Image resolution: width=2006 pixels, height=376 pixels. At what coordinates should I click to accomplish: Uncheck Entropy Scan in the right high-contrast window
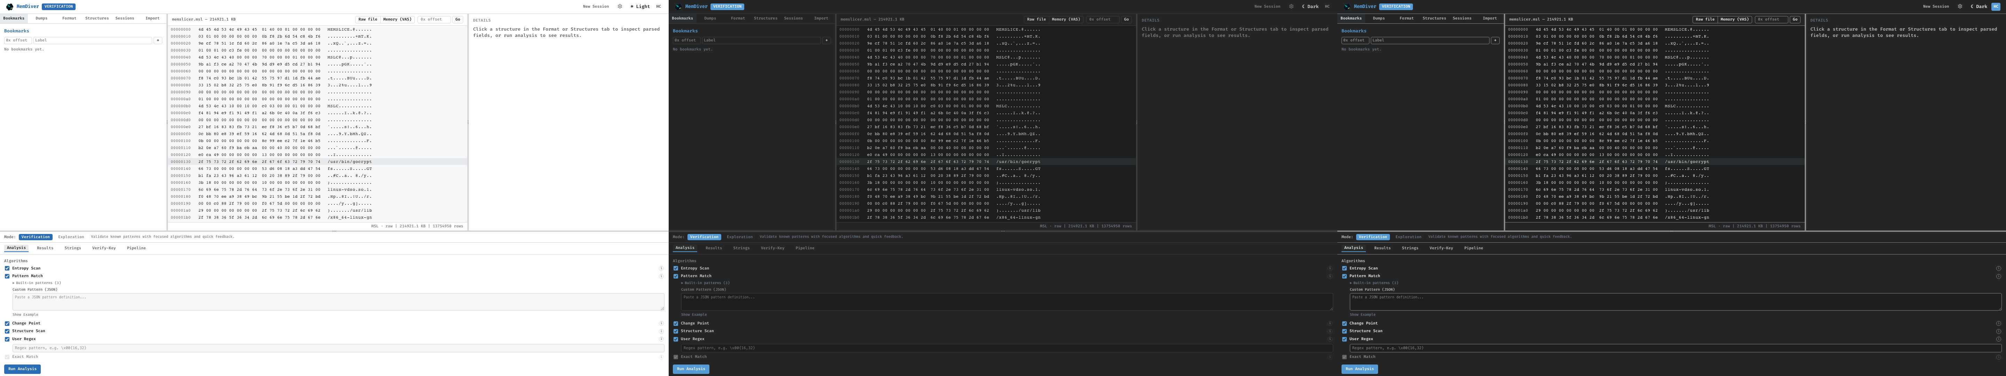tap(1344, 268)
